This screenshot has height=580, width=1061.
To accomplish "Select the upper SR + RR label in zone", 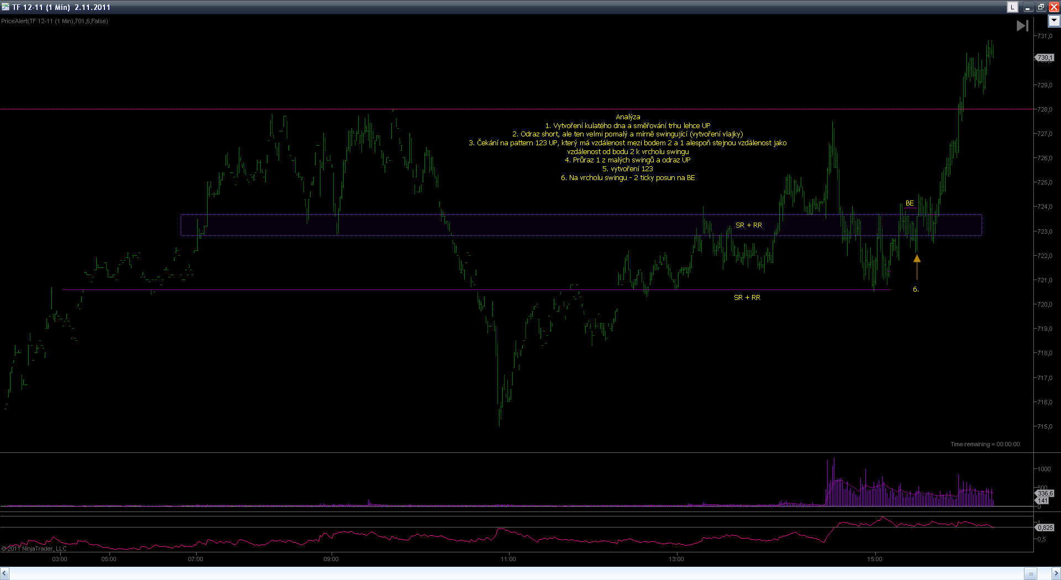I will tap(749, 225).
